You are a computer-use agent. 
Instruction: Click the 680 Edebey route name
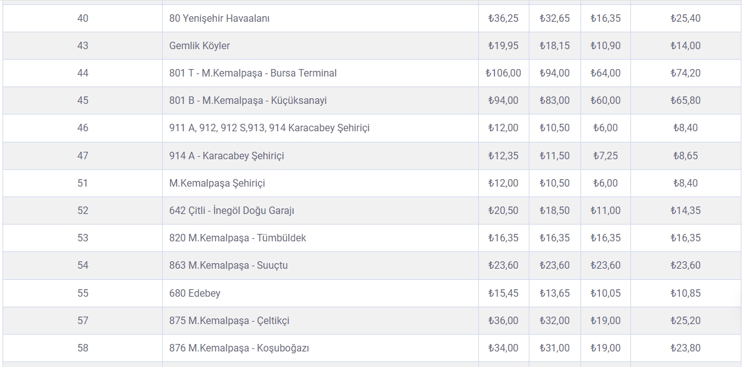[195, 294]
